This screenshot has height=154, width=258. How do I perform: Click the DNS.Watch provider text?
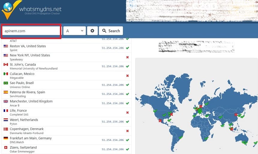point(17,142)
